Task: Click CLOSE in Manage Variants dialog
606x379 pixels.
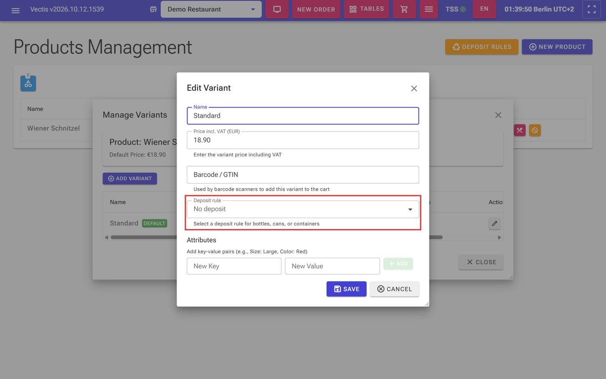Action: tap(481, 262)
